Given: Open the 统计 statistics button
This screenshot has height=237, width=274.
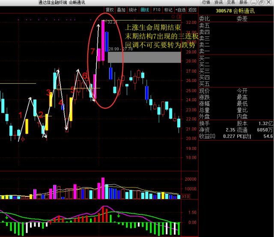Looking at the screenshot, I should 133,10.
